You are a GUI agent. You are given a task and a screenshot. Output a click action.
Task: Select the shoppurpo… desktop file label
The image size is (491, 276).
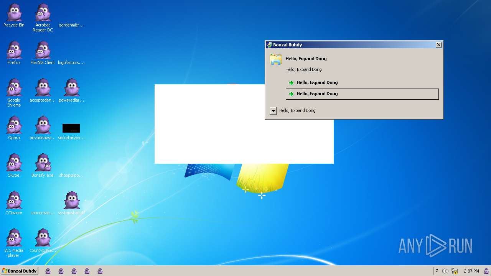(x=71, y=176)
